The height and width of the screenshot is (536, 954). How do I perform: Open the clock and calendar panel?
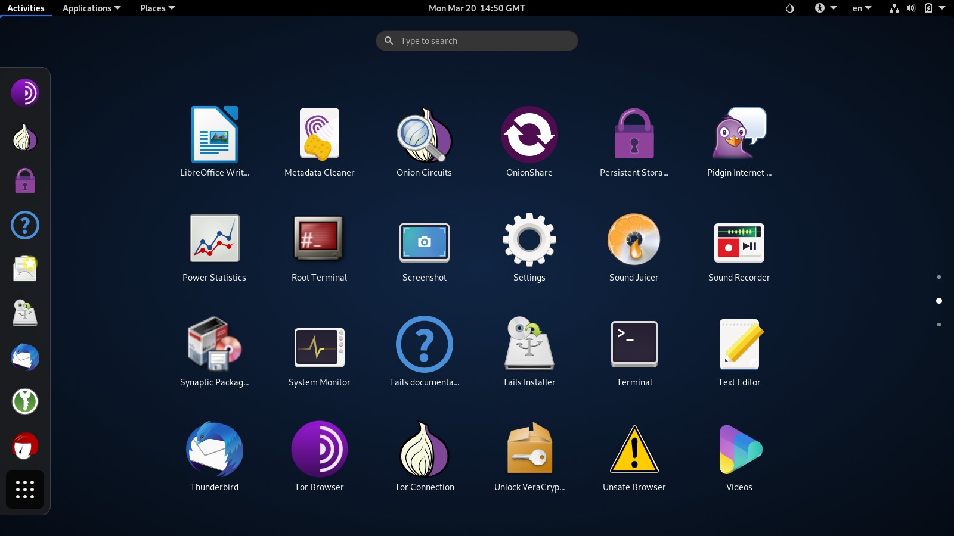click(x=477, y=8)
